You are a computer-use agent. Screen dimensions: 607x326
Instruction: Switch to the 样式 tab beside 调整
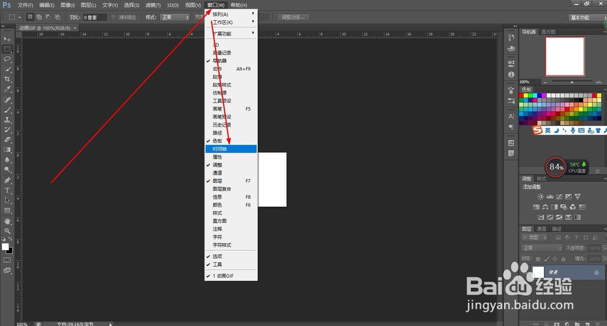541,178
